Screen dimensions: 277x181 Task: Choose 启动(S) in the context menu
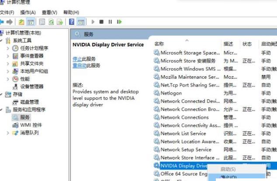[x=228, y=169]
